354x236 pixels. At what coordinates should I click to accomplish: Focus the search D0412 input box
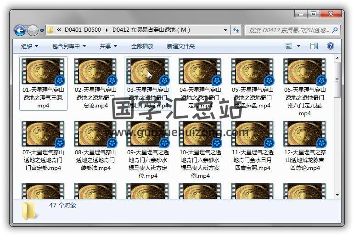coord(289,30)
